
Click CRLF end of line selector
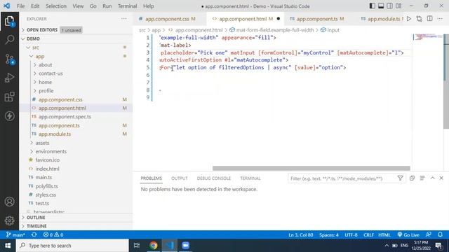[x=368, y=235]
